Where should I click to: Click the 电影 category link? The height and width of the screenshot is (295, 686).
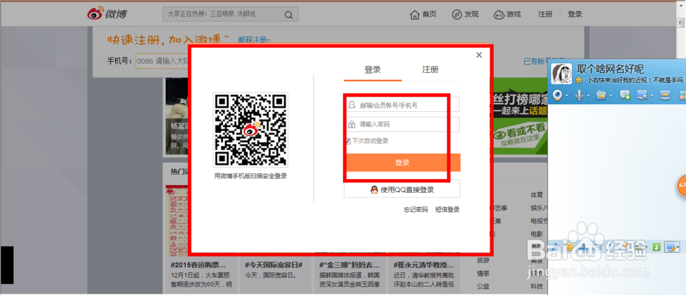pos(537,234)
